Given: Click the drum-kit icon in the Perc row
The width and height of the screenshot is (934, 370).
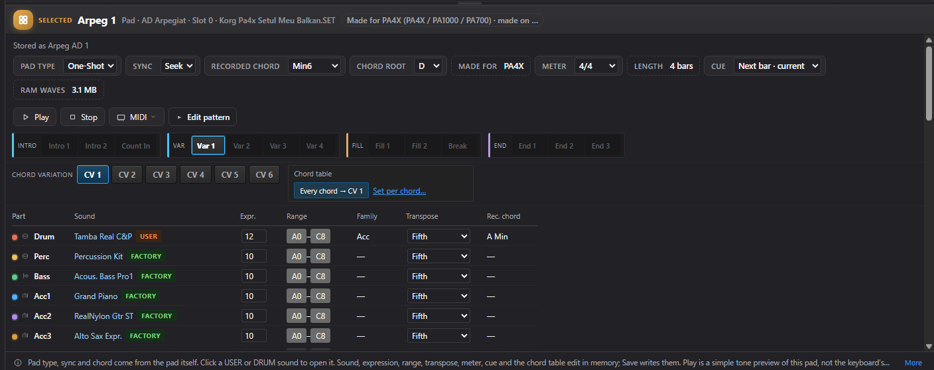Looking at the screenshot, I should pos(25,257).
